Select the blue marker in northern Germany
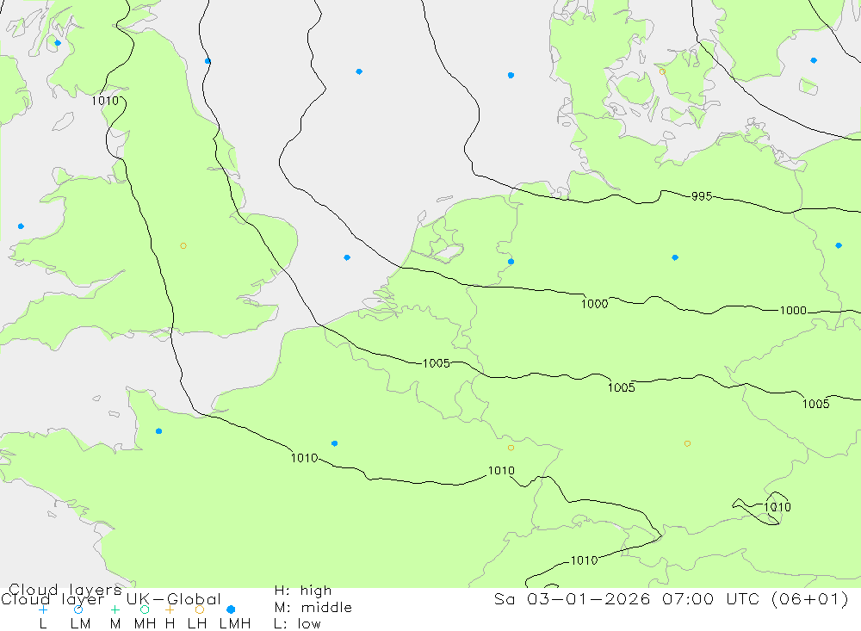Viewport: 861px width, 631px height. 675,257
